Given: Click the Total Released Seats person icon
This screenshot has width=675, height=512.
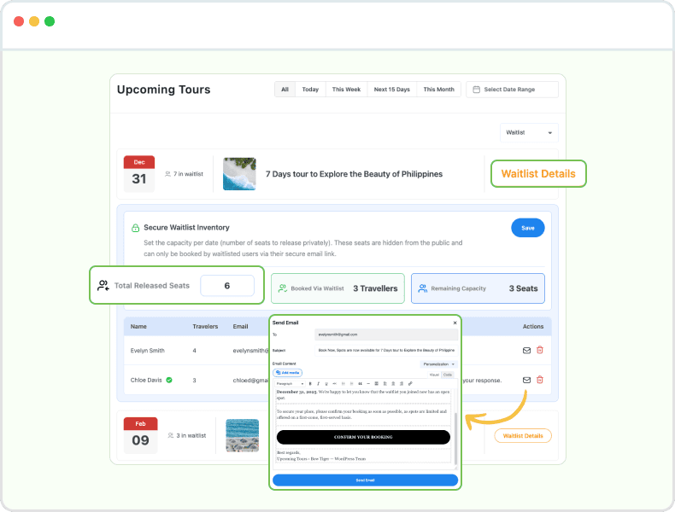Looking at the screenshot, I should pos(103,286).
